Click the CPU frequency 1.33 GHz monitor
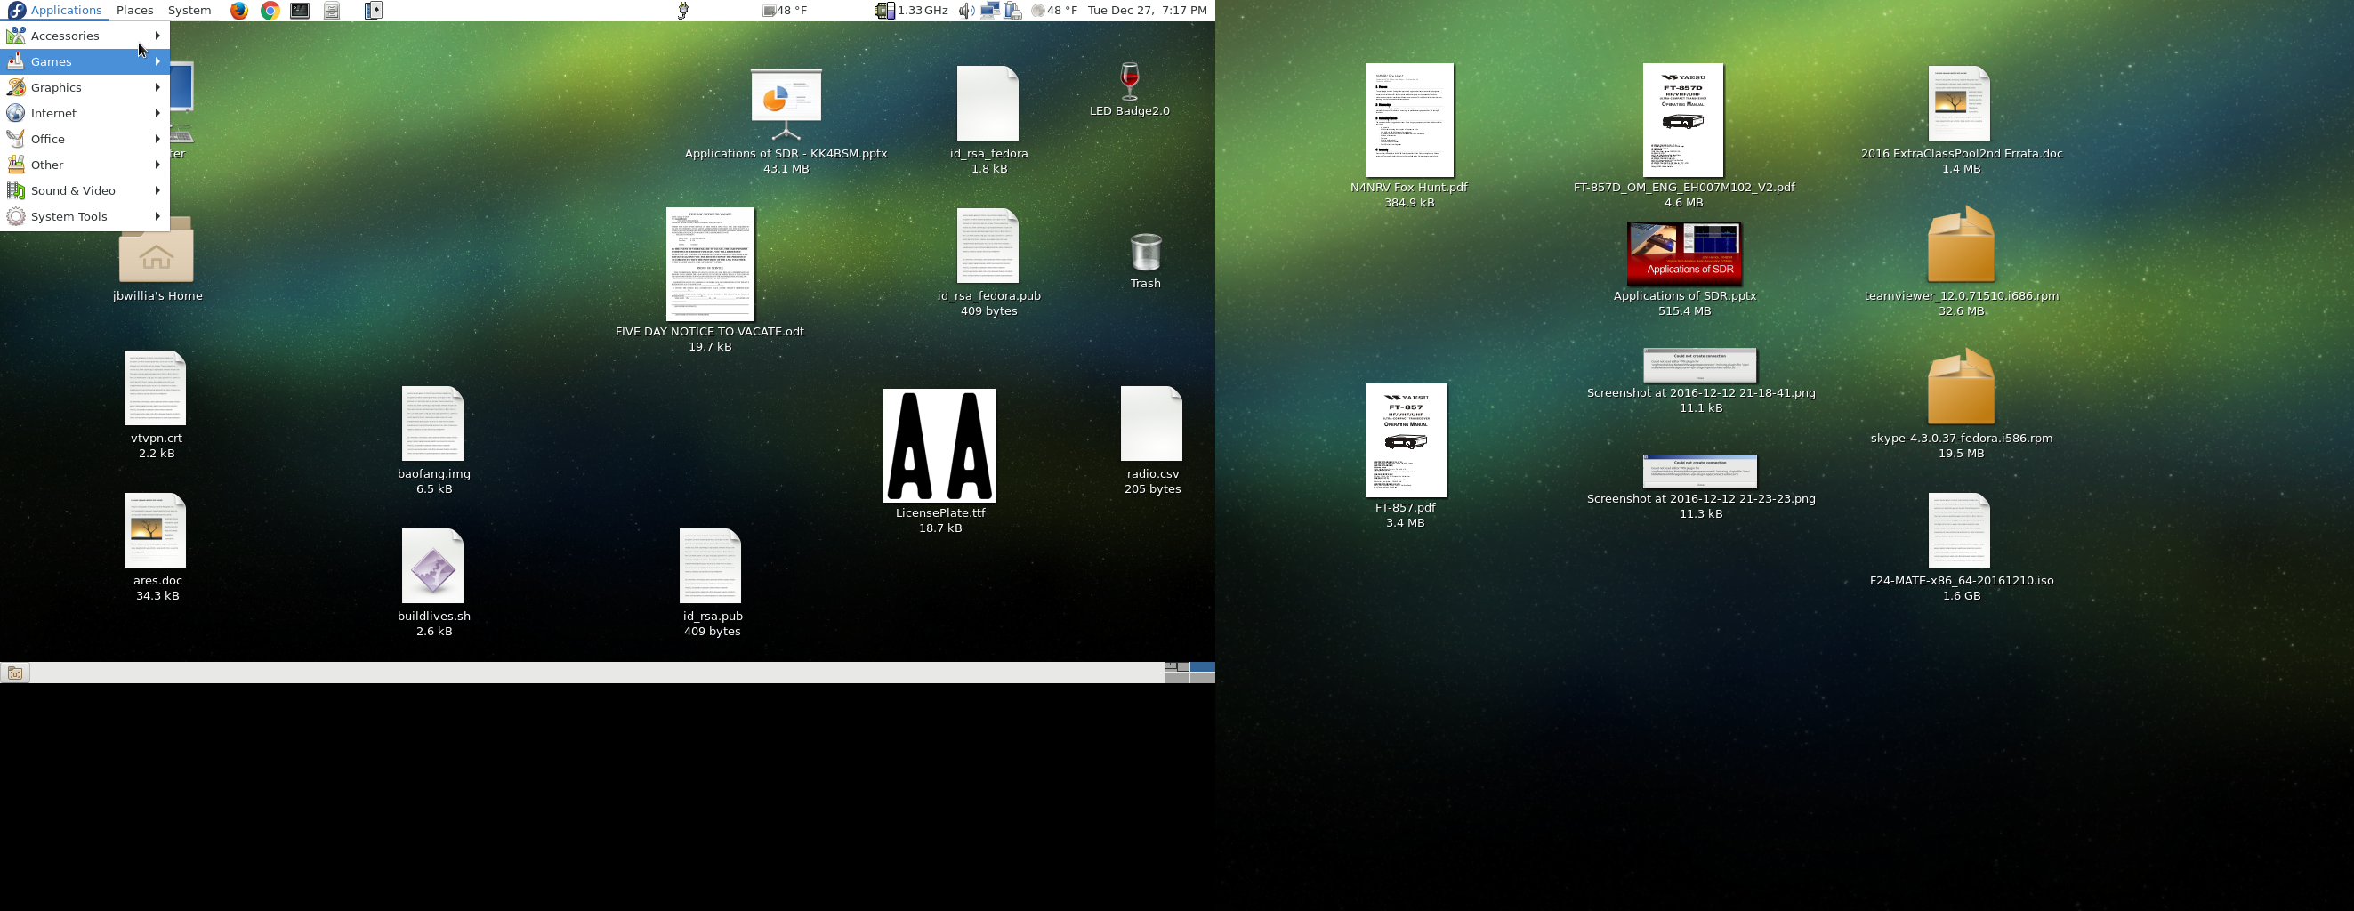Viewport: 2354px width, 911px height. pyautogui.click(x=911, y=11)
